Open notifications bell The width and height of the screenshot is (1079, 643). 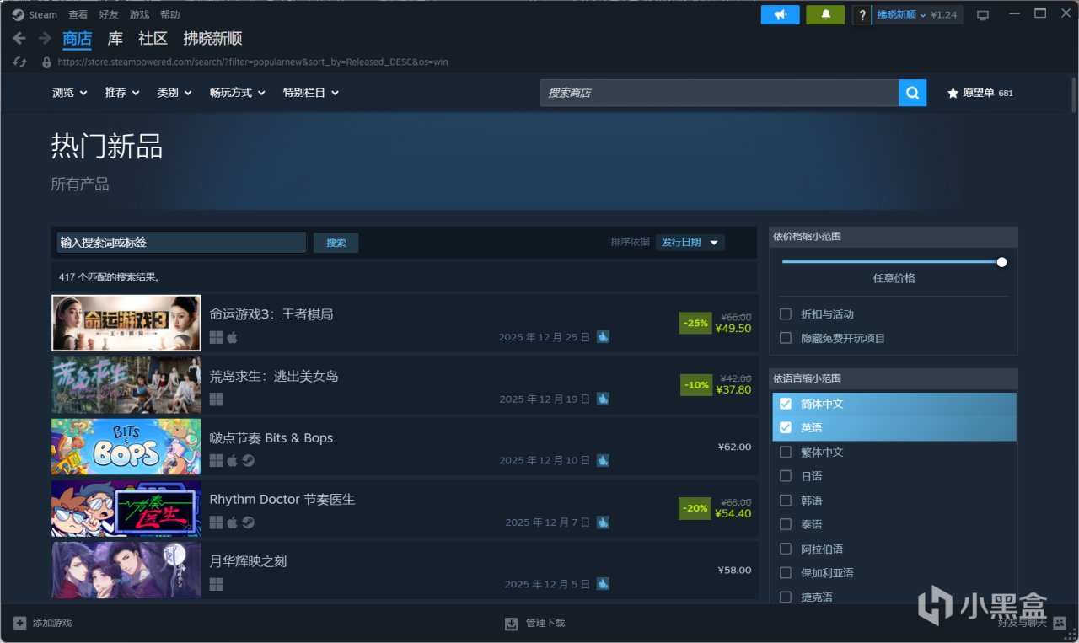[825, 14]
